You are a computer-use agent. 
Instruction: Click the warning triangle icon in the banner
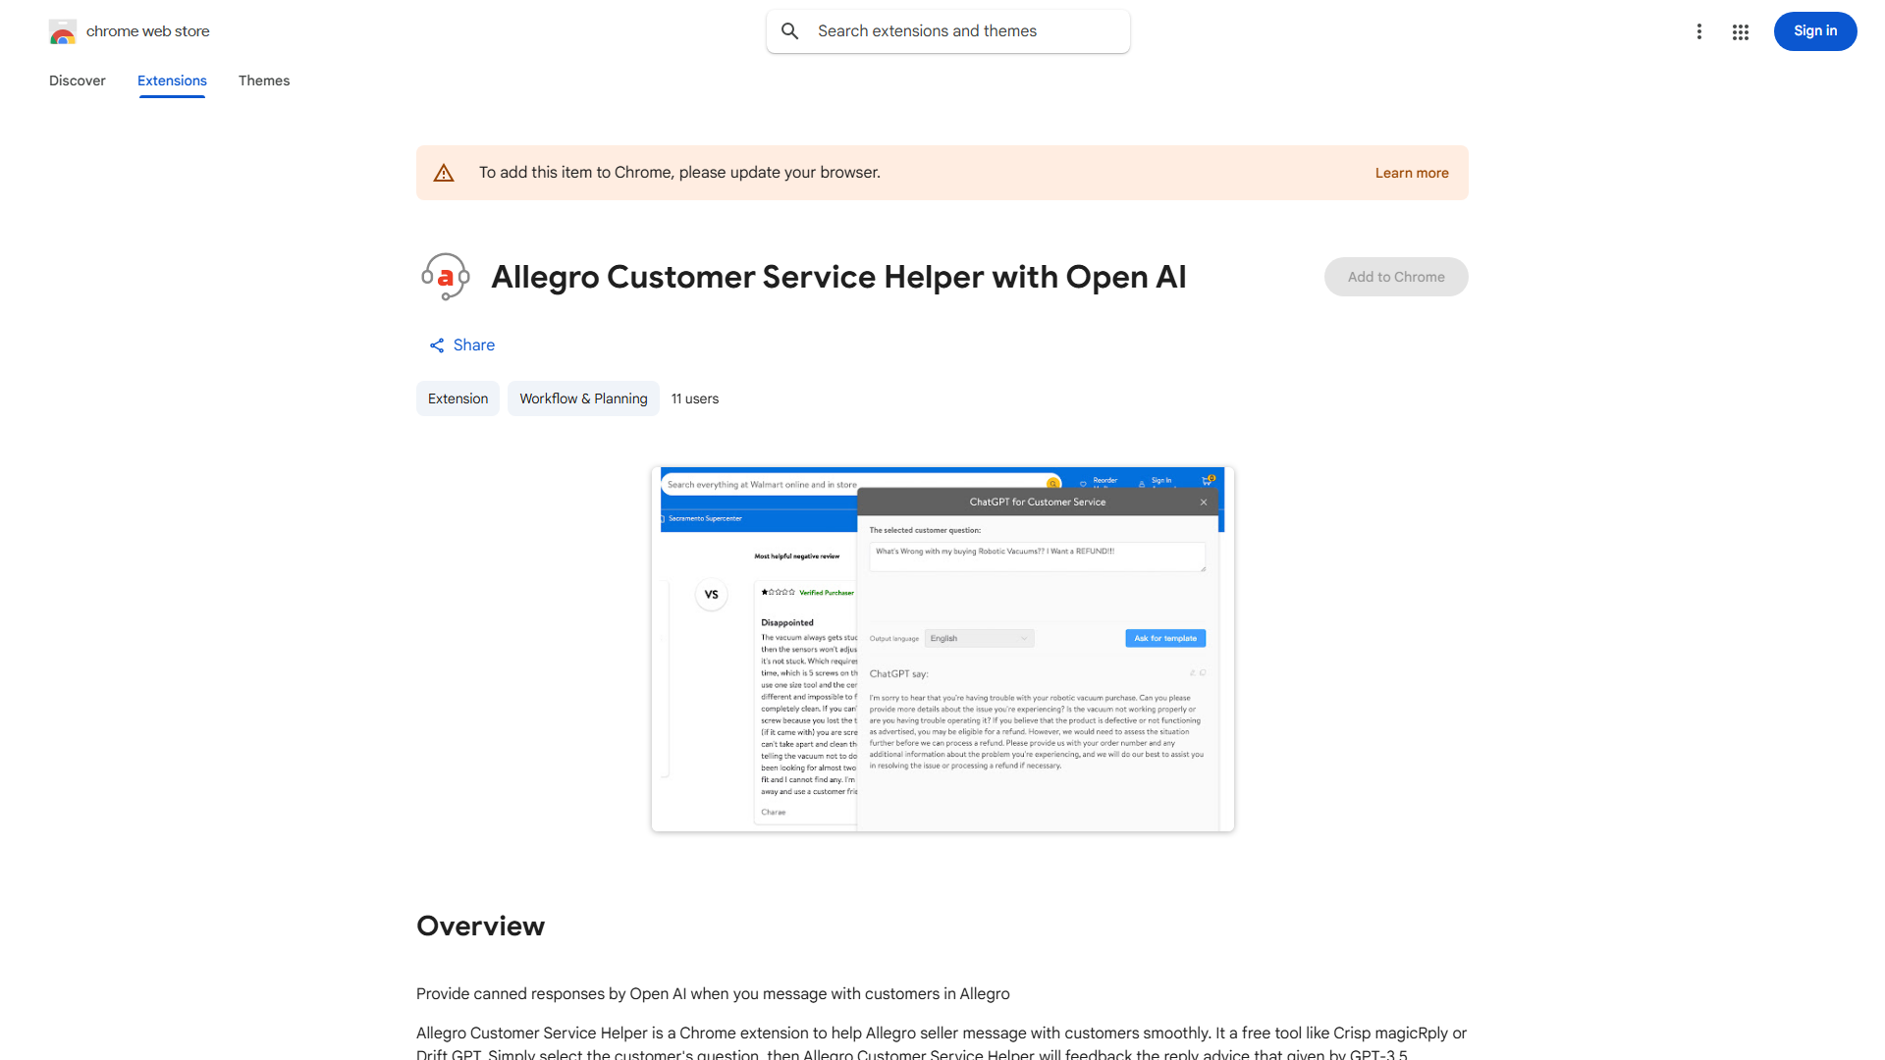tap(444, 172)
